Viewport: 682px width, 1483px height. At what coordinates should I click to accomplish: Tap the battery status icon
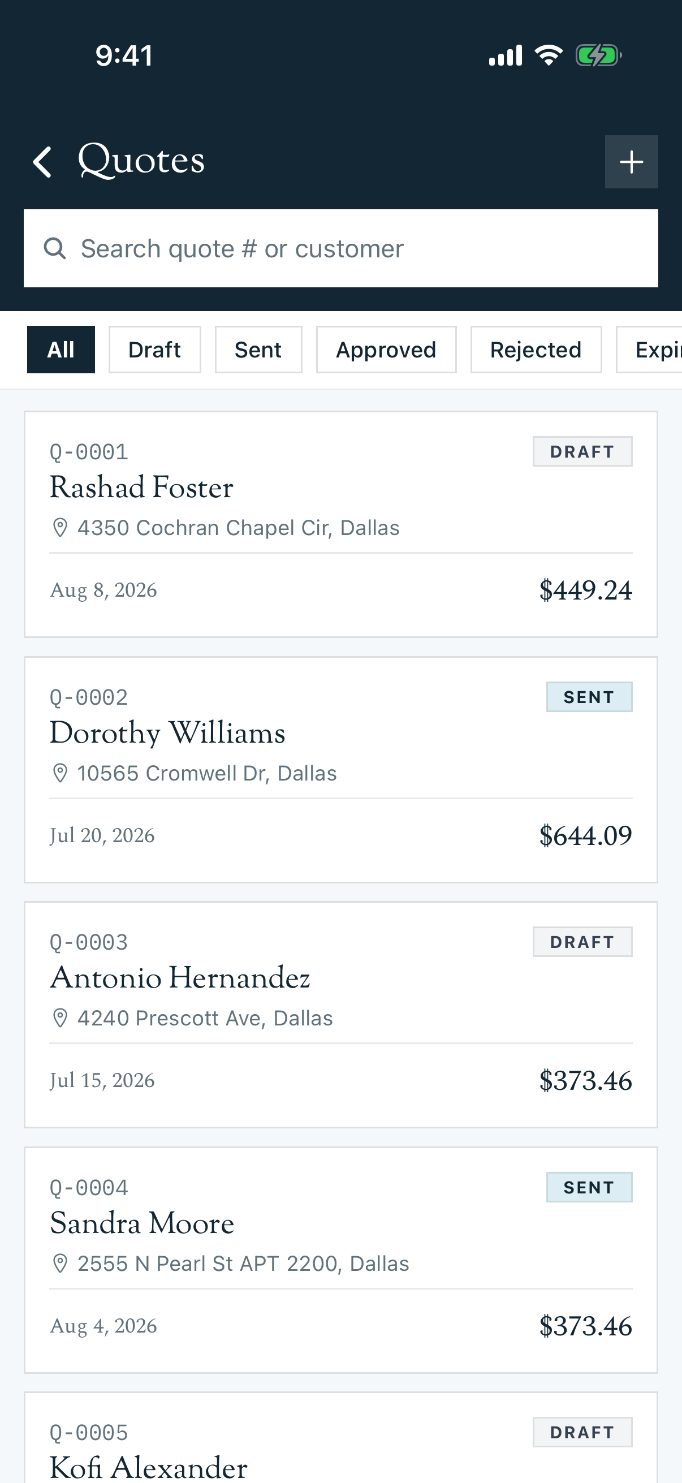pos(598,56)
